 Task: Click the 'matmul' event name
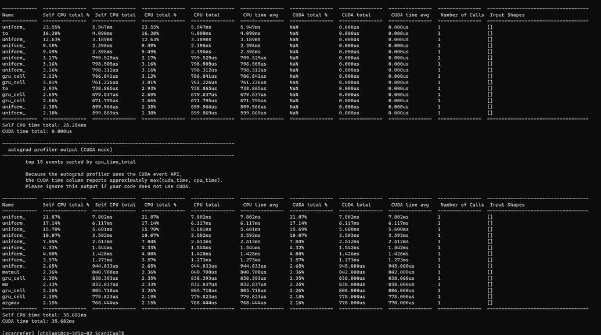tap(11, 272)
